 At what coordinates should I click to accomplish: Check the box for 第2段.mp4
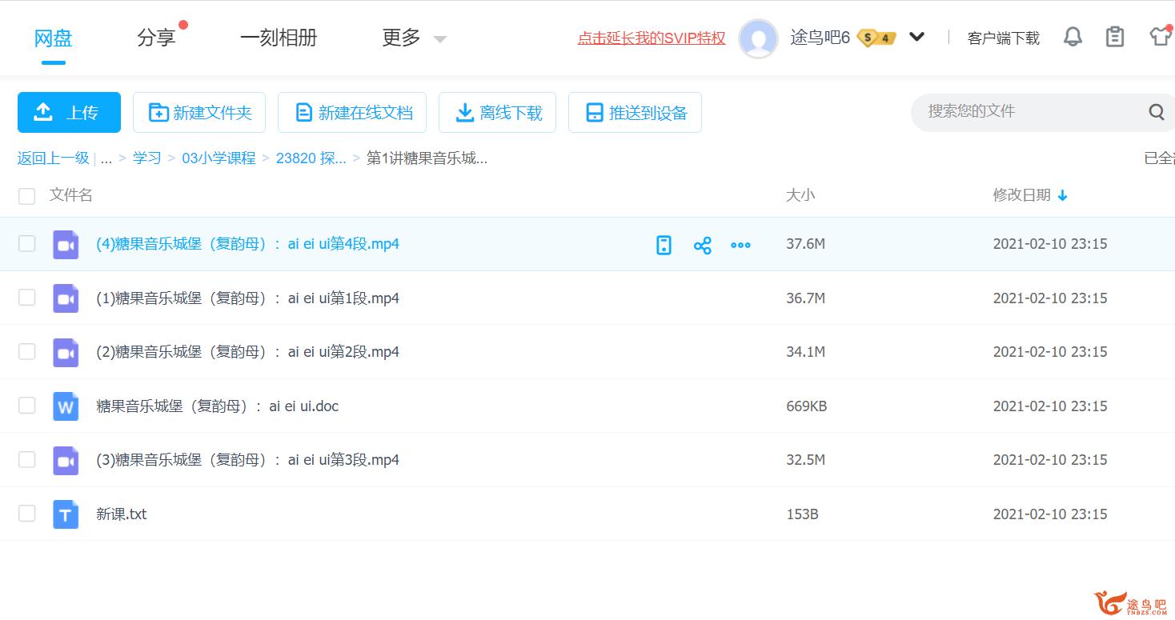tap(27, 351)
